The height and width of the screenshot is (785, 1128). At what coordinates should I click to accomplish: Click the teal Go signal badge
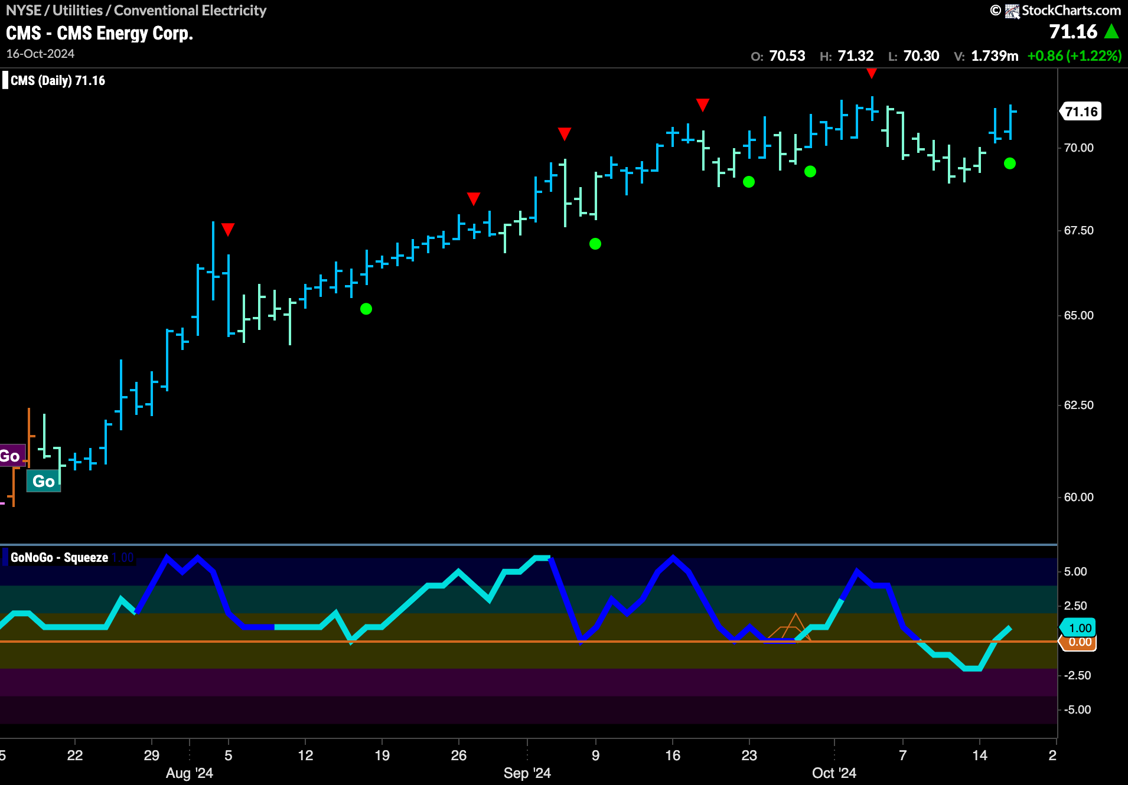tap(44, 481)
